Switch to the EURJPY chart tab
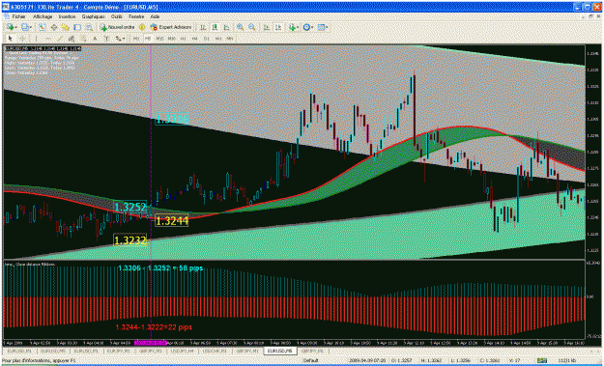 (117, 351)
